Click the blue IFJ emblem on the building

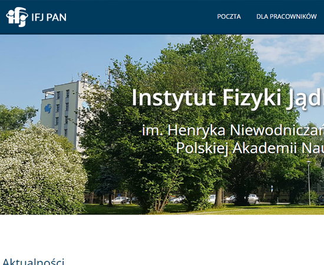[48, 108]
